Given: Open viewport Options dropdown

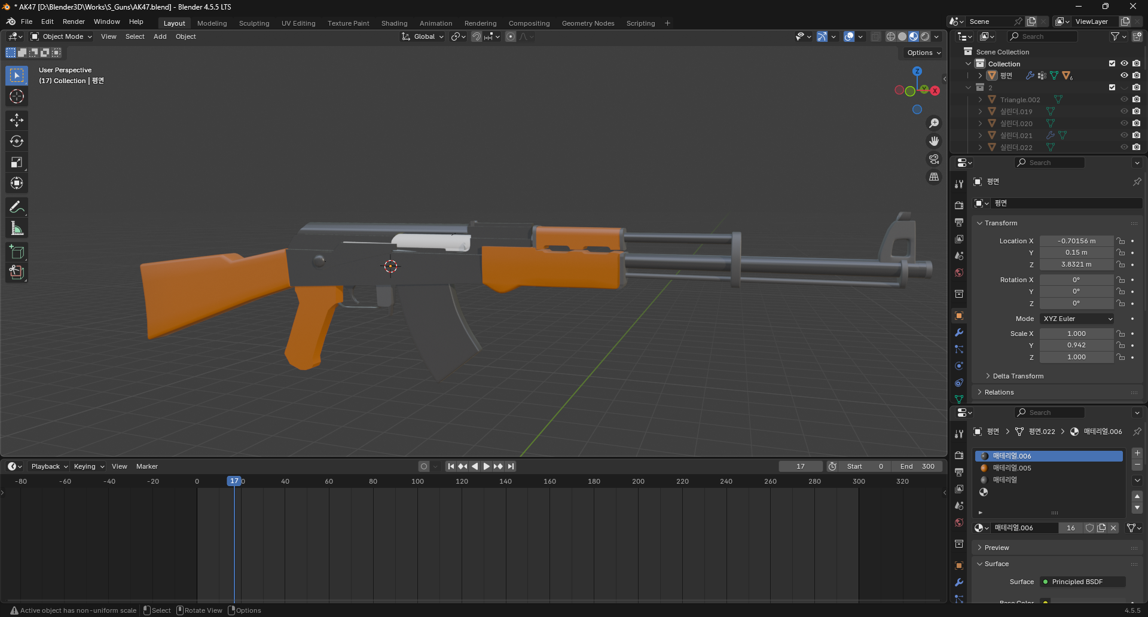Looking at the screenshot, I should click(923, 53).
